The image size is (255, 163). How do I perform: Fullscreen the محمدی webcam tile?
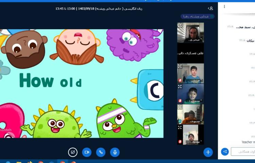tap(180, 86)
